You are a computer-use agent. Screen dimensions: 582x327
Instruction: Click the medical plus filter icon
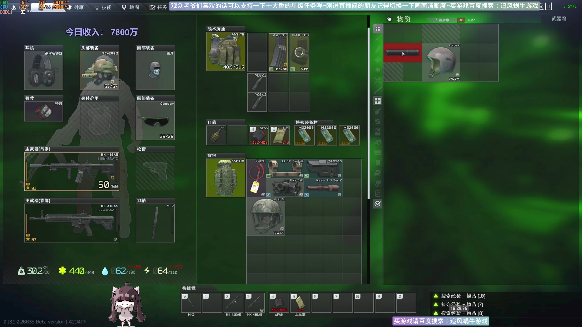(377, 101)
